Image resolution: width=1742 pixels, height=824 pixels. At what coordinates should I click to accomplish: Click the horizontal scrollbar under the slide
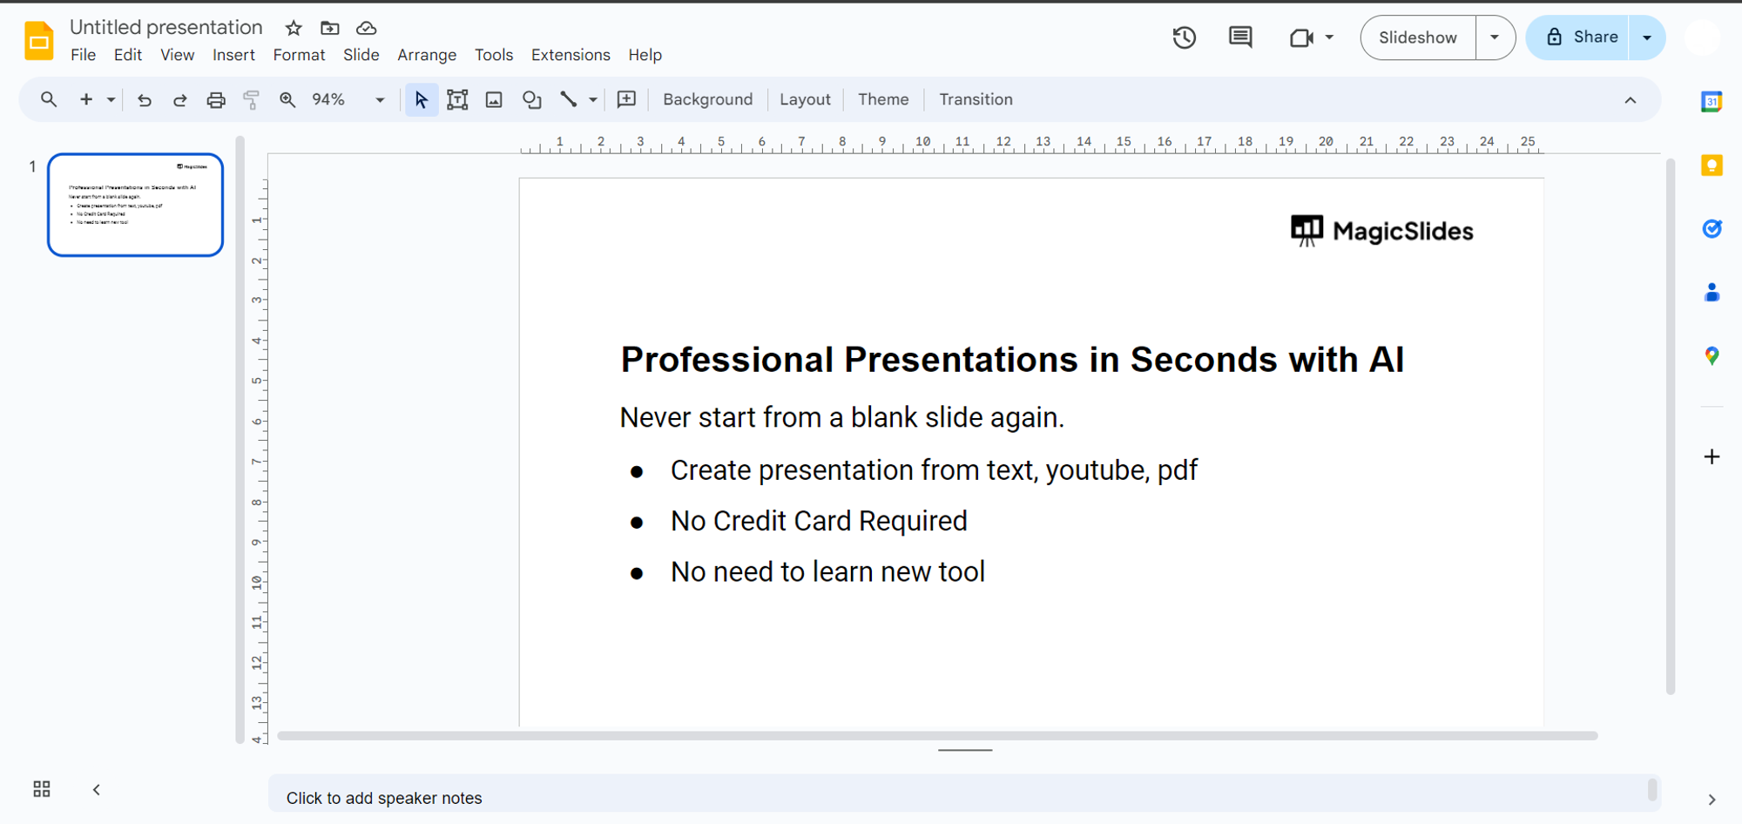click(937, 736)
